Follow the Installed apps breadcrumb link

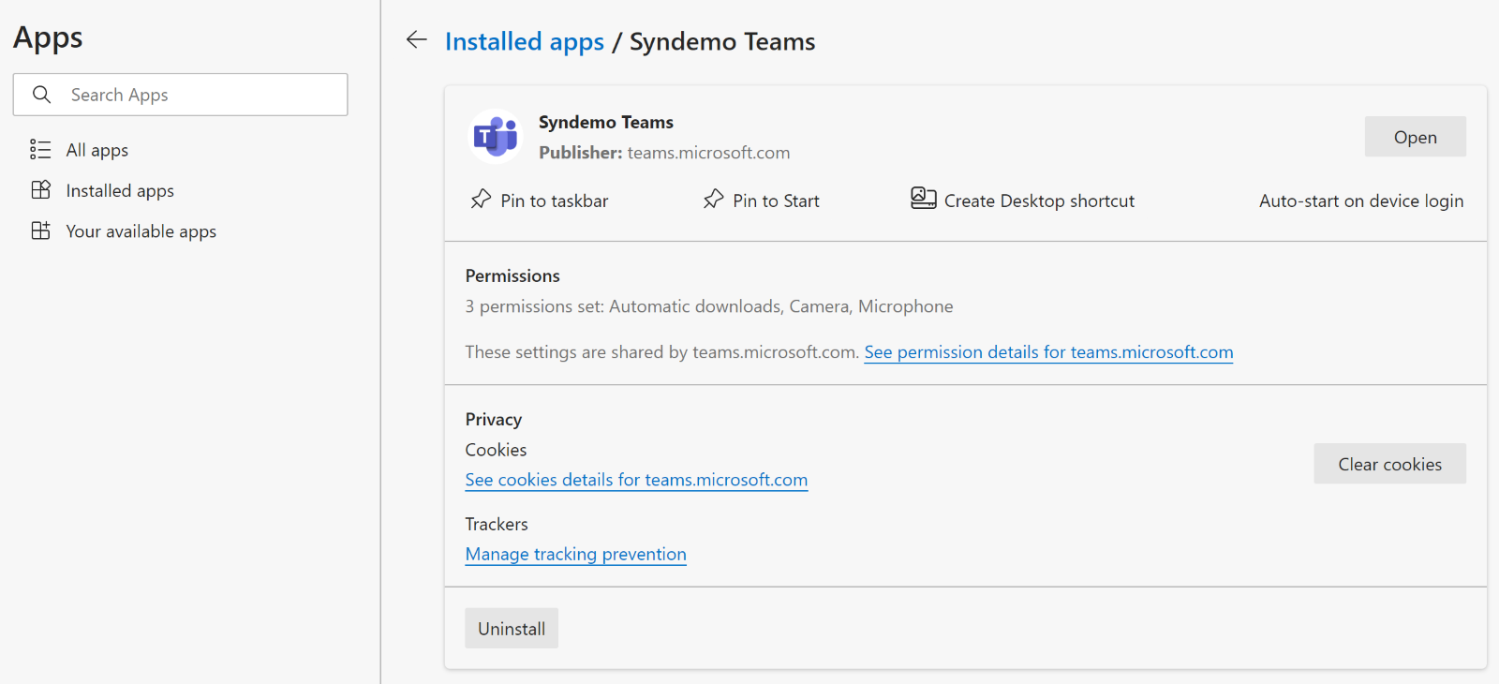click(525, 41)
